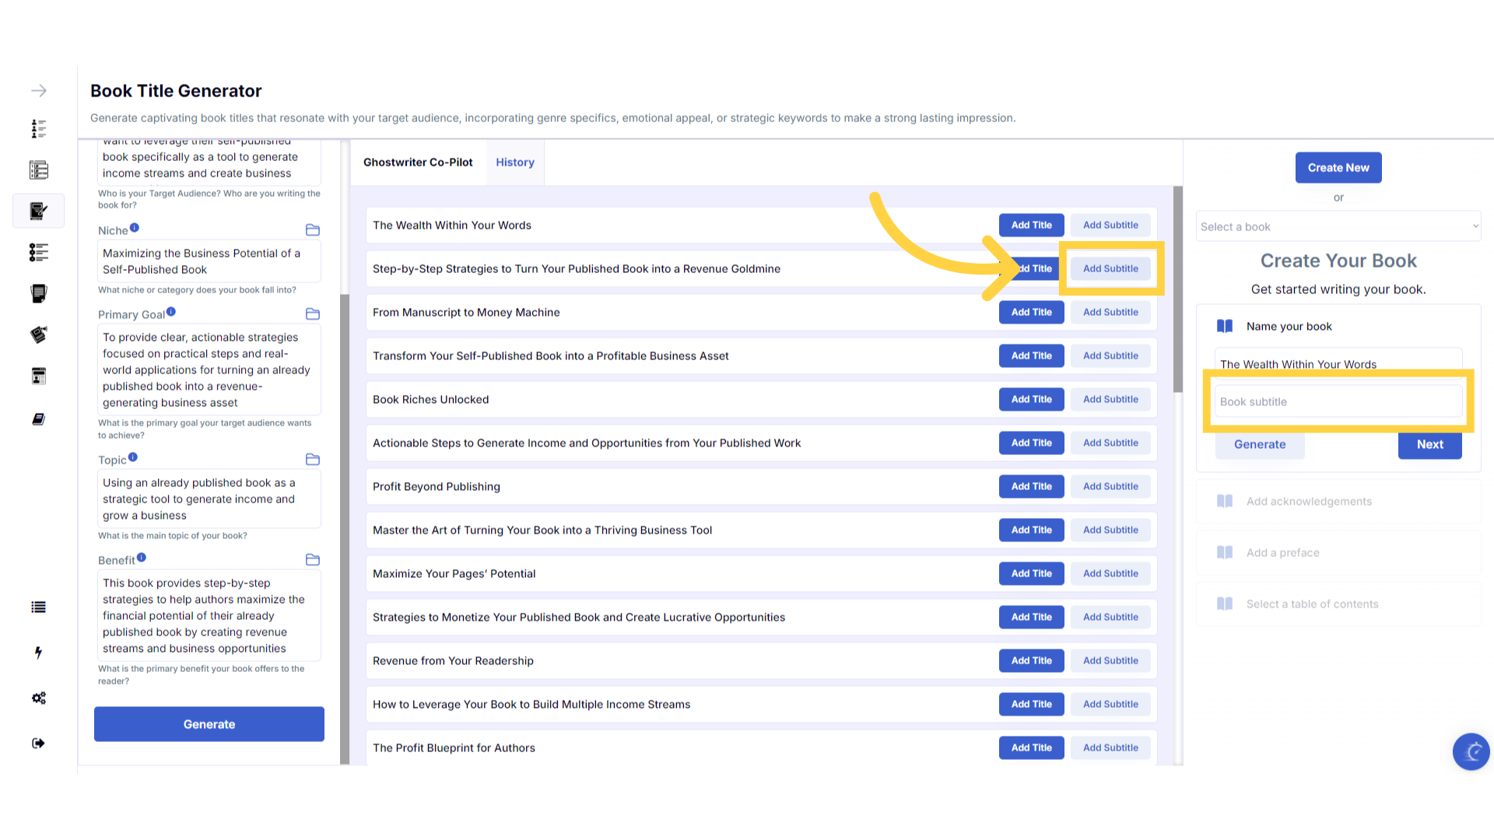1494x840 pixels.
Task: Open folder icon next to Benefit
Action: click(x=313, y=560)
